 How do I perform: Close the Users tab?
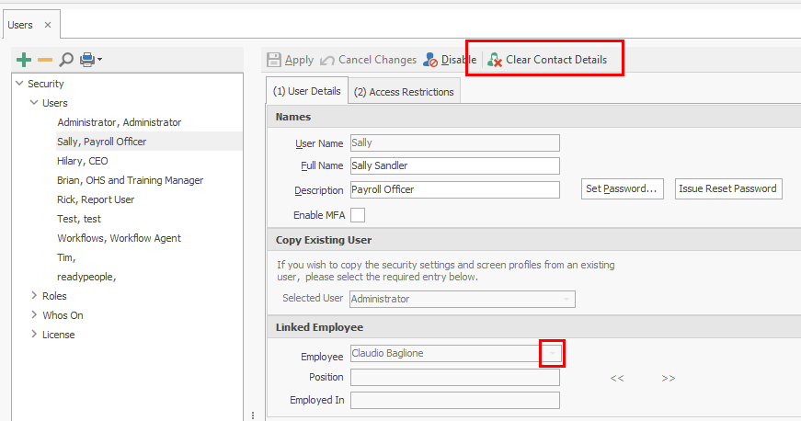[x=48, y=25]
